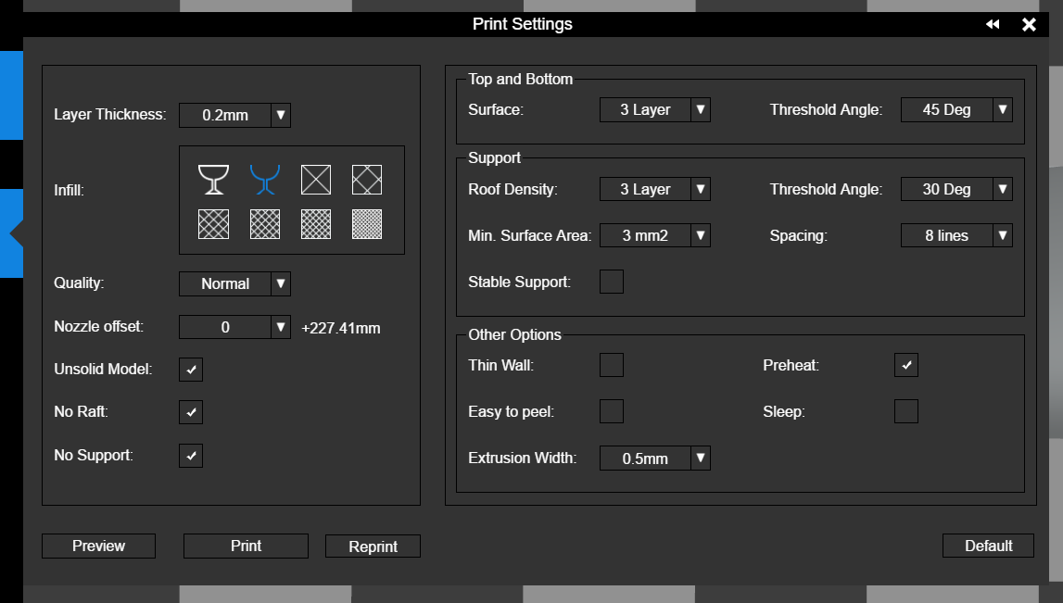The image size is (1063, 603).
Task: Close the Print Settings dialog with X
Action: coord(1029,24)
